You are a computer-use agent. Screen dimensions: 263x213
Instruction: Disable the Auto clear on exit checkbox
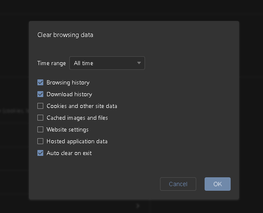(40, 153)
